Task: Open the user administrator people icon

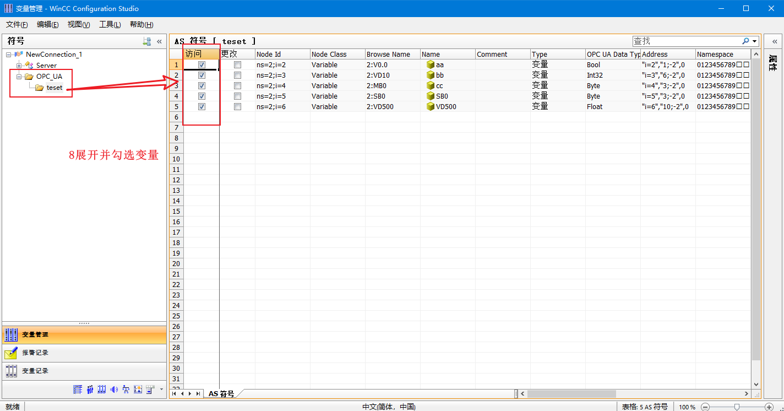Action: pos(90,390)
